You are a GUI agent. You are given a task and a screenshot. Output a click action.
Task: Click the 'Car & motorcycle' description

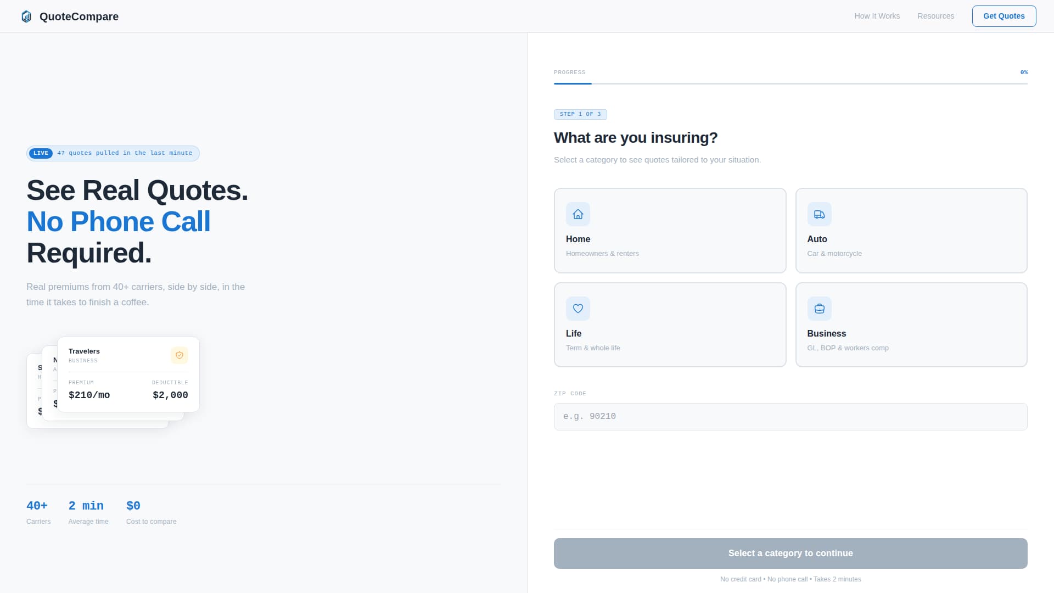pos(834,254)
